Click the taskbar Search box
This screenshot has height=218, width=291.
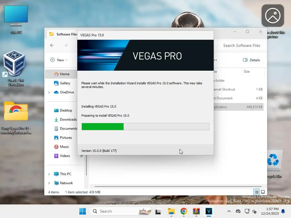(x=120, y=211)
